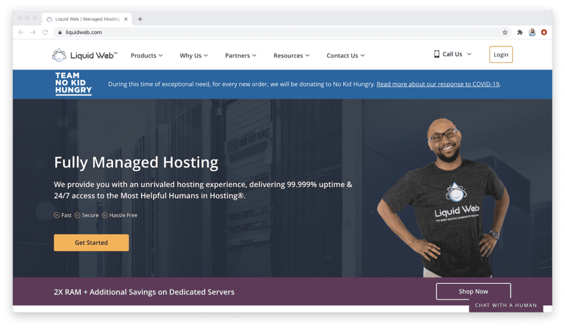Viewport: 565px width, 328px height.
Task: Open the profile avatar in the toolbar
Action: pyautogui.click(x=532, y=33)
